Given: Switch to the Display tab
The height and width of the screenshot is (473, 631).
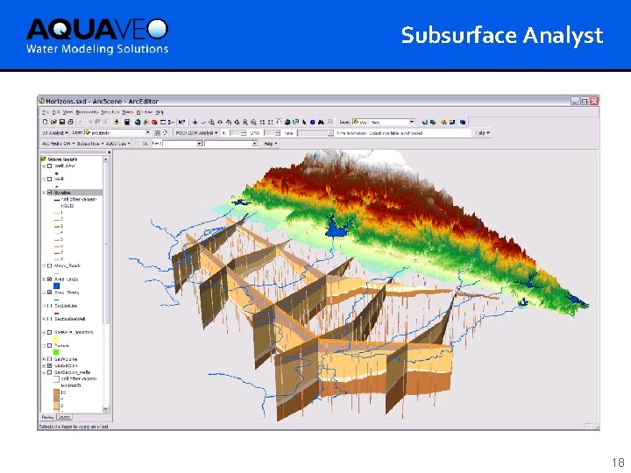Looking at the screenshot, I should 48,417.
